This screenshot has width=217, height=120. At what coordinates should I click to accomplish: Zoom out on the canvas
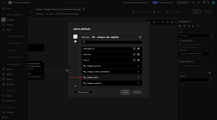click(x=163, y=22)
